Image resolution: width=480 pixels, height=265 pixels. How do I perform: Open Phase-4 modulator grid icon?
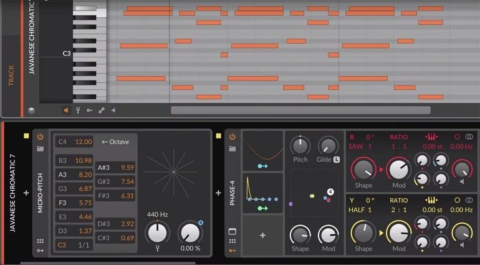(x=232, y=241)
